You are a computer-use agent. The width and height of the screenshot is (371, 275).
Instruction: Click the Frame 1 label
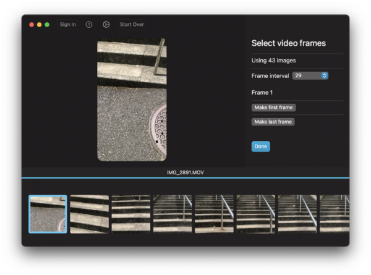(x=262, y=93)
